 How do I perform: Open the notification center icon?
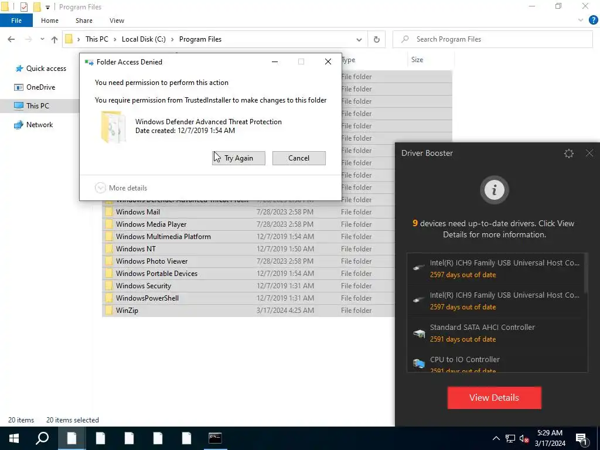pyautogui.click(x=582, y=438)
